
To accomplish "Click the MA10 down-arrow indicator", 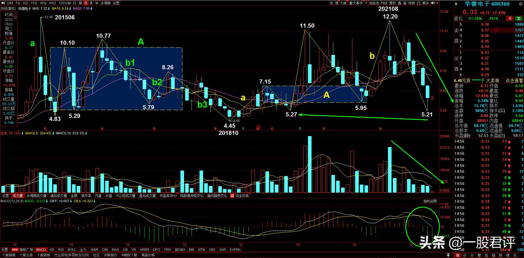I will tap(71, 9).
